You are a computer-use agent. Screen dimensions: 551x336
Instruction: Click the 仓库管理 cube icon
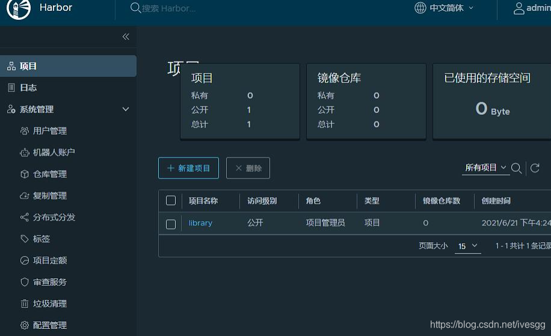pos(25,174)
